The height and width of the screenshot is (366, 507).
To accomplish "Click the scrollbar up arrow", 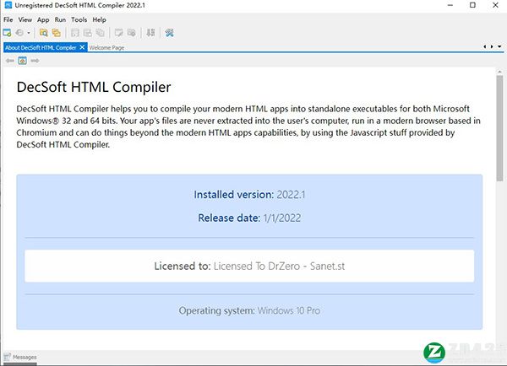I will click(500, 72).
